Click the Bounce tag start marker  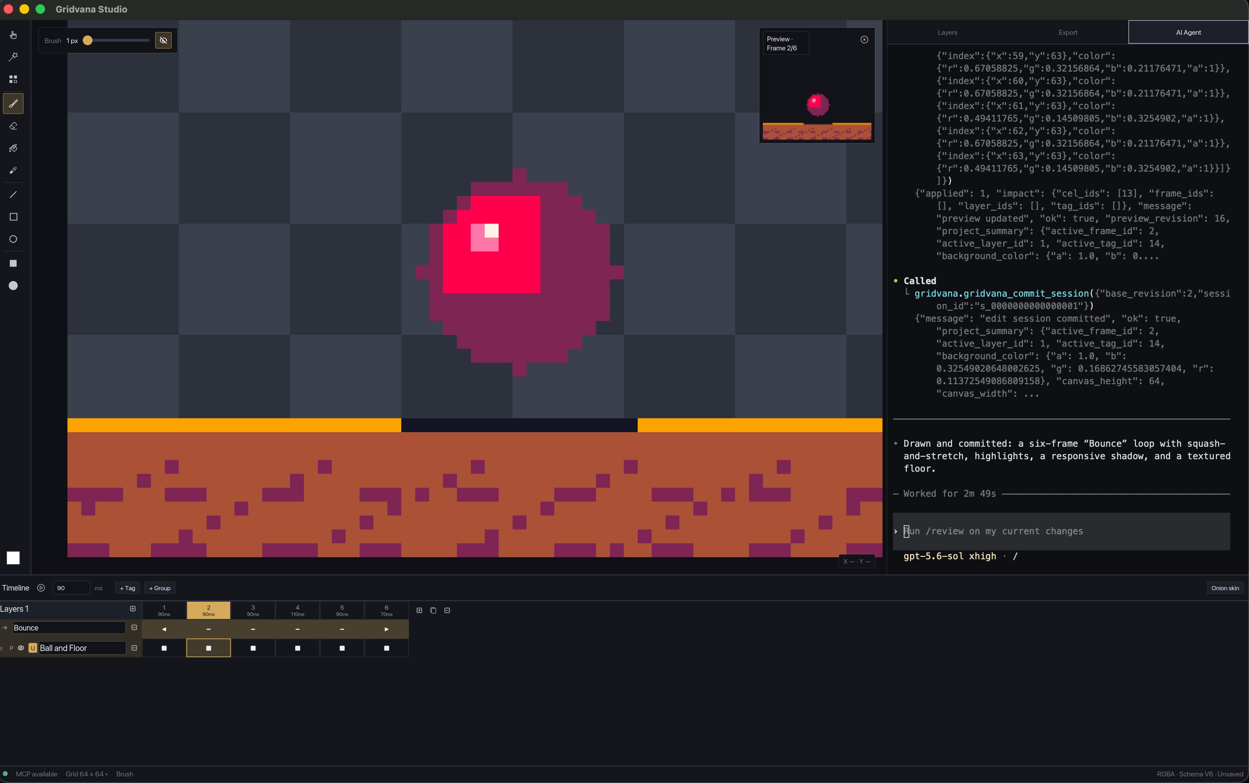pyautogui.click(x=164, y=629)
